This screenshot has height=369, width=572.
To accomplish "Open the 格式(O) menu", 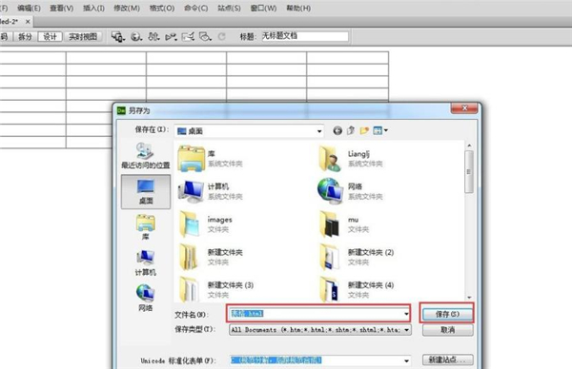I will pos(162,8).
